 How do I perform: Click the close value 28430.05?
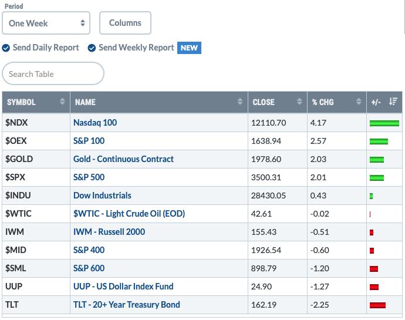click(x=268, y=196)
